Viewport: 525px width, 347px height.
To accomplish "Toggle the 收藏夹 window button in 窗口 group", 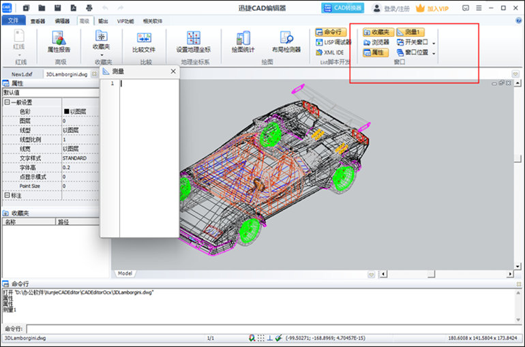I will (x=378, y=32).
